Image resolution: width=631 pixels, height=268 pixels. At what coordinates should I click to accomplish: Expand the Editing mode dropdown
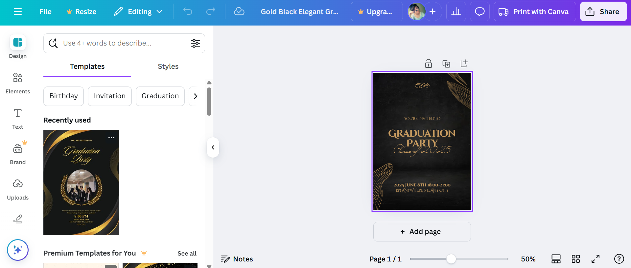tap(138, 12)
